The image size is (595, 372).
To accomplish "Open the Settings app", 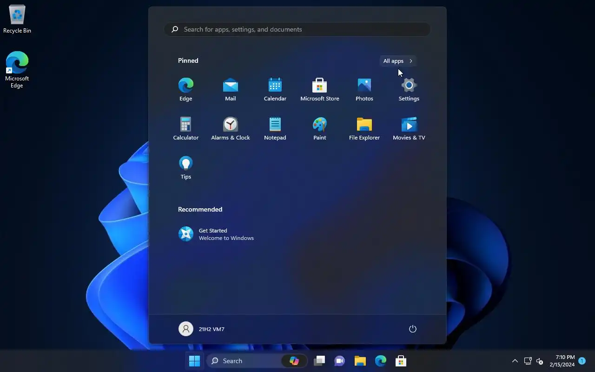I will [409, 90].
